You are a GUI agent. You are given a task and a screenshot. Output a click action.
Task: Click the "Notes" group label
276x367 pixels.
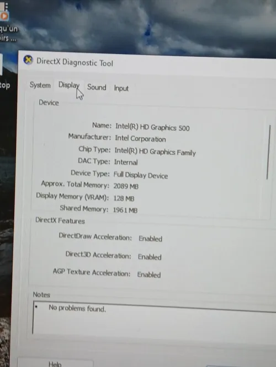(x=41, y=294)
